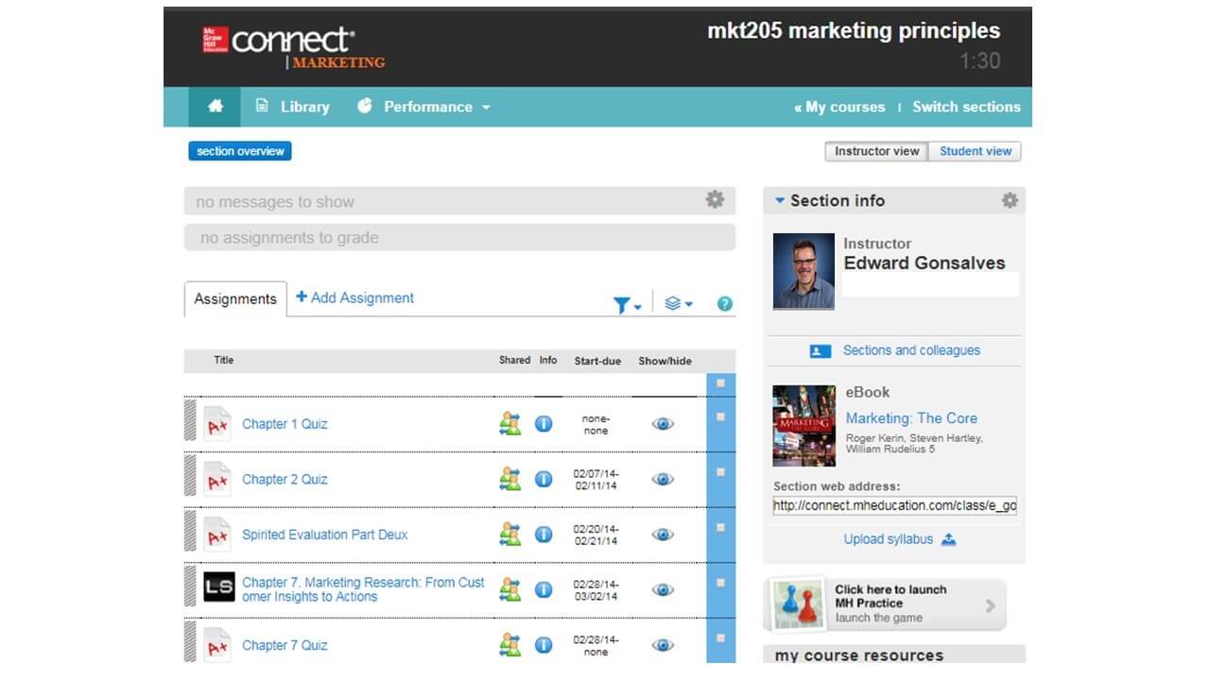Select the section web address field
Viewport: 1210px width, 680px height.
pos(894,506)
